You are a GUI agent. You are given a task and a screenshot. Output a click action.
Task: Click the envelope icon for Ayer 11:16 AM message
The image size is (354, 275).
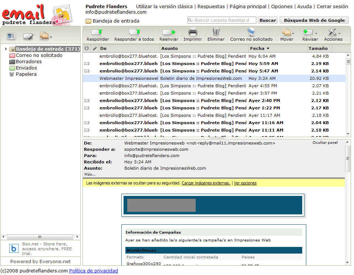click(x=87, y=123)
